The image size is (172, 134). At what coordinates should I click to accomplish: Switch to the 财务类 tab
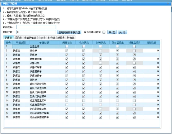[52, 38]
